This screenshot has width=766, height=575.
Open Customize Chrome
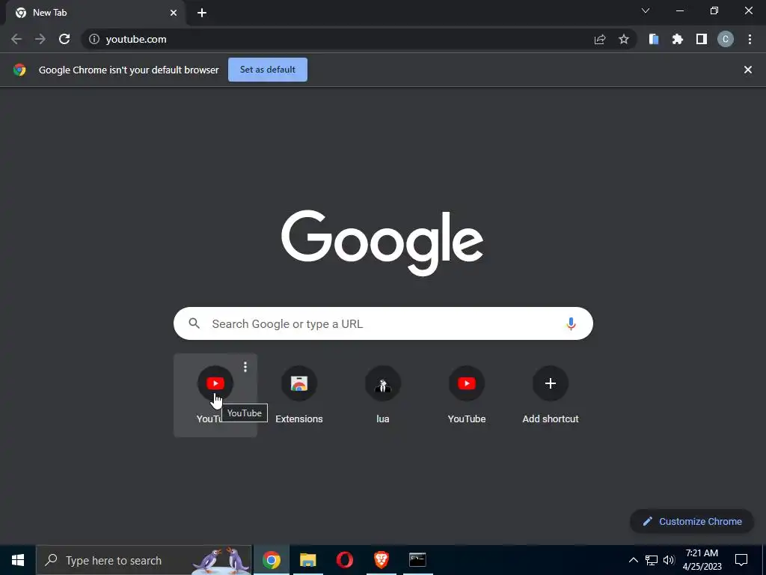(692, 521)
